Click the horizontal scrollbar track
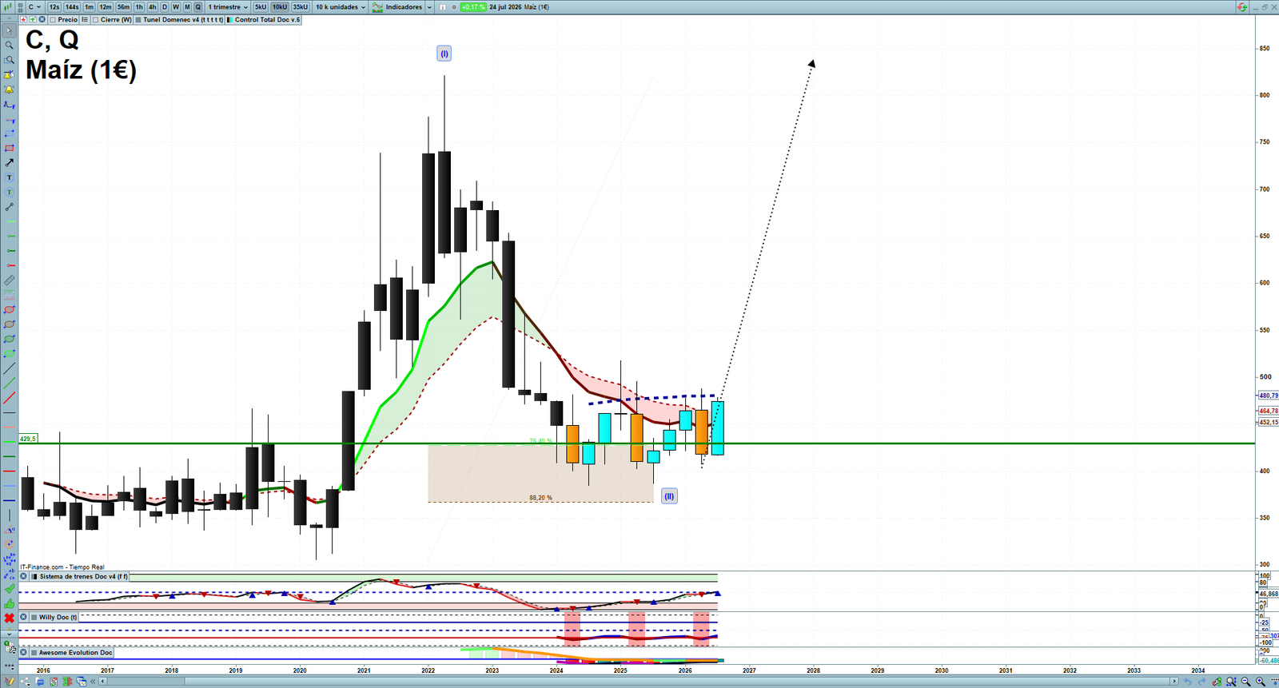1279x688 pixels. [638, 682]
